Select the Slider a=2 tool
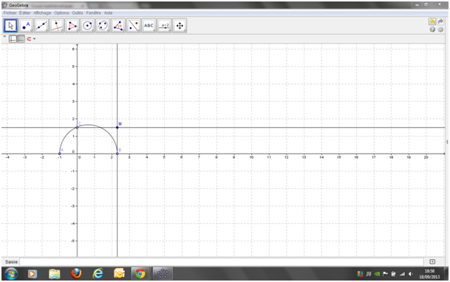 pos(165,26)
